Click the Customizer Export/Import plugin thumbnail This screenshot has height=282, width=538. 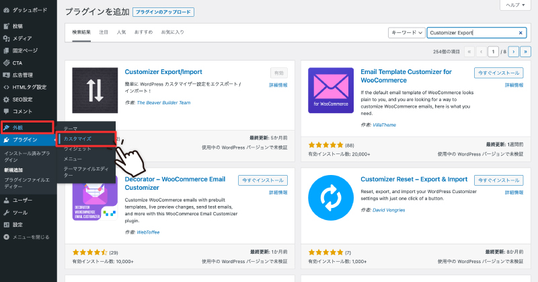click(95, 90)
